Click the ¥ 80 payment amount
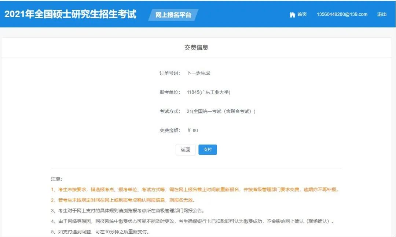 point(192,131)
